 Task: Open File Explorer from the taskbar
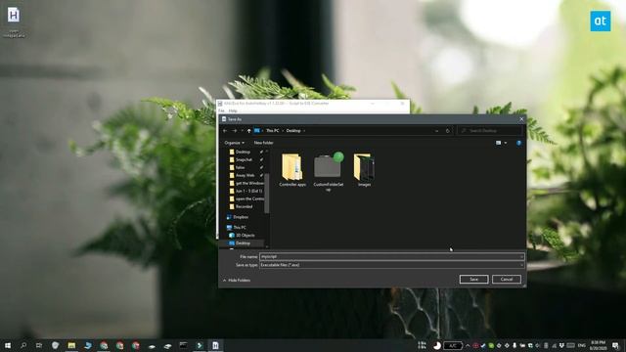[71, 345]
